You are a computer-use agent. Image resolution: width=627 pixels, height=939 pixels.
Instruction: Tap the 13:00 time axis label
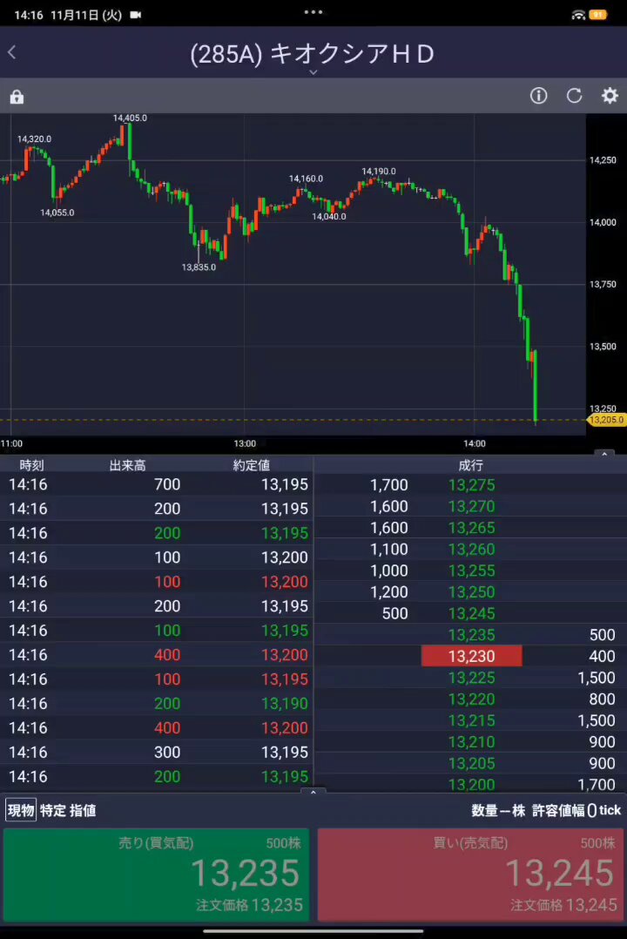coord(245,443)
